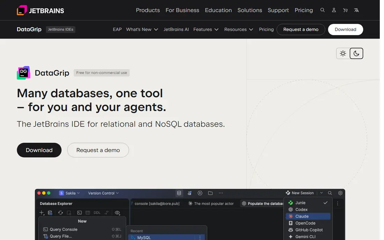
Task: Switch to the Populate the database tab
Action: pos(263,204)
